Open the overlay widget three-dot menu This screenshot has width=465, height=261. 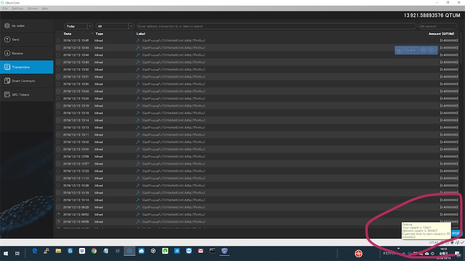click(x=435, y=50)
